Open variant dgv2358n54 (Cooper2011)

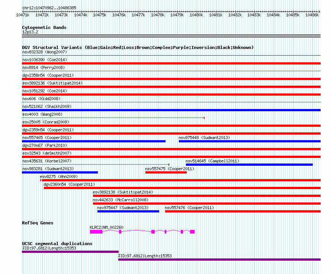point(48,75)
